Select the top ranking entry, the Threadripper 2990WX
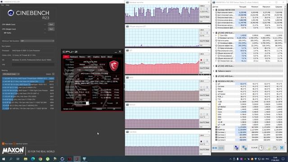The image size is (288, 162). pos(28,78)
